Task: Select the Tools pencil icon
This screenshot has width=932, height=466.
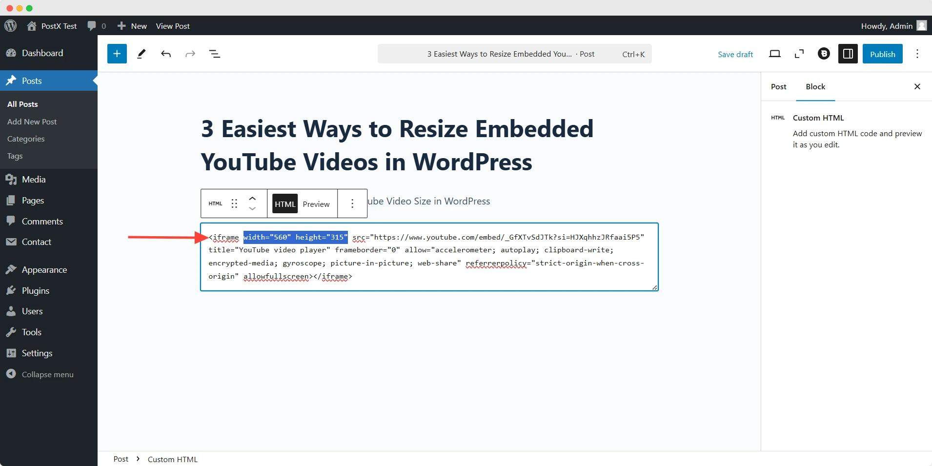Action: tap(142, 54)
